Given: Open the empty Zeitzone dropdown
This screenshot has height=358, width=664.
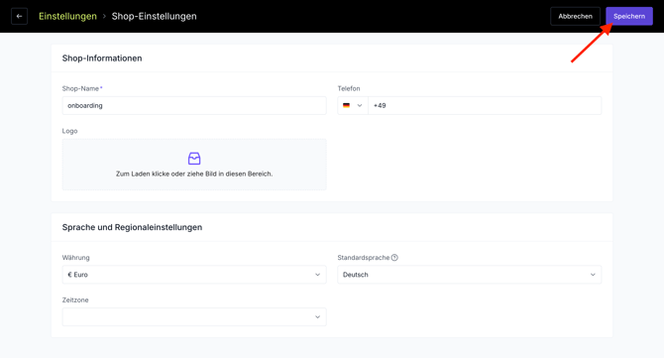Looking at the screenshot, I should [x=194, y=317].
